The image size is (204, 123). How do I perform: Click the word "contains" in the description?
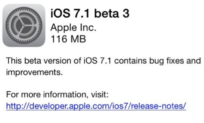pos(131,61)
